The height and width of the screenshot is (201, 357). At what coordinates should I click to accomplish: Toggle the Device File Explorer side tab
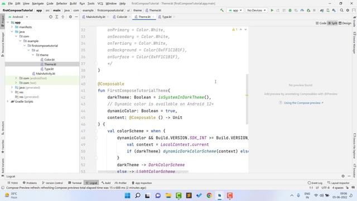click(x=355, y=146)
